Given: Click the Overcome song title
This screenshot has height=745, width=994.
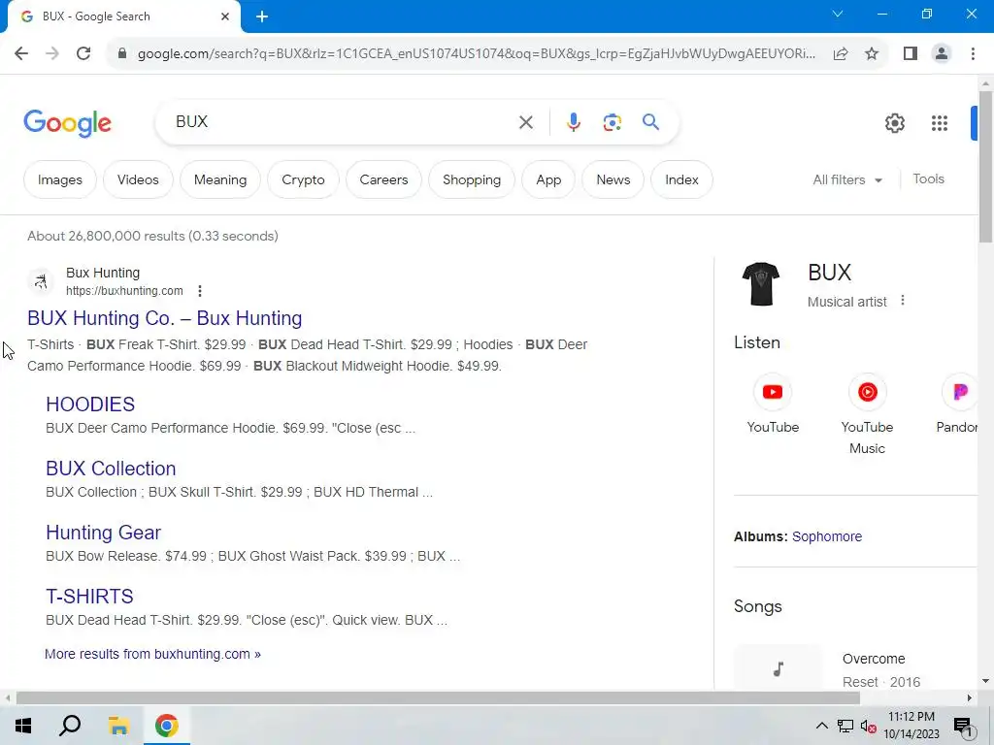Looking at the screenshot, I should pyautogui.click(x=874, y=659).
